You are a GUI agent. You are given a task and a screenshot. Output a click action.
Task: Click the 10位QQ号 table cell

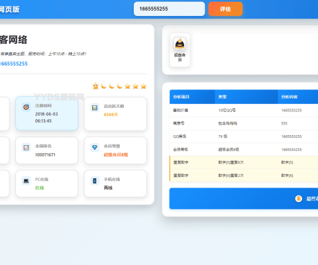[227, 110]
